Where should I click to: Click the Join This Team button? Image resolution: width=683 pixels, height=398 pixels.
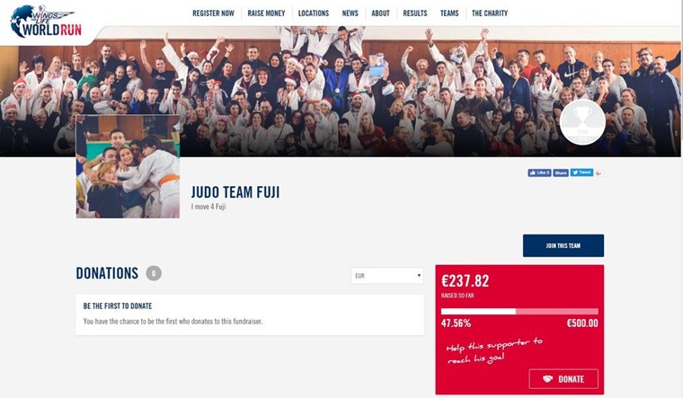click(563, 245)
